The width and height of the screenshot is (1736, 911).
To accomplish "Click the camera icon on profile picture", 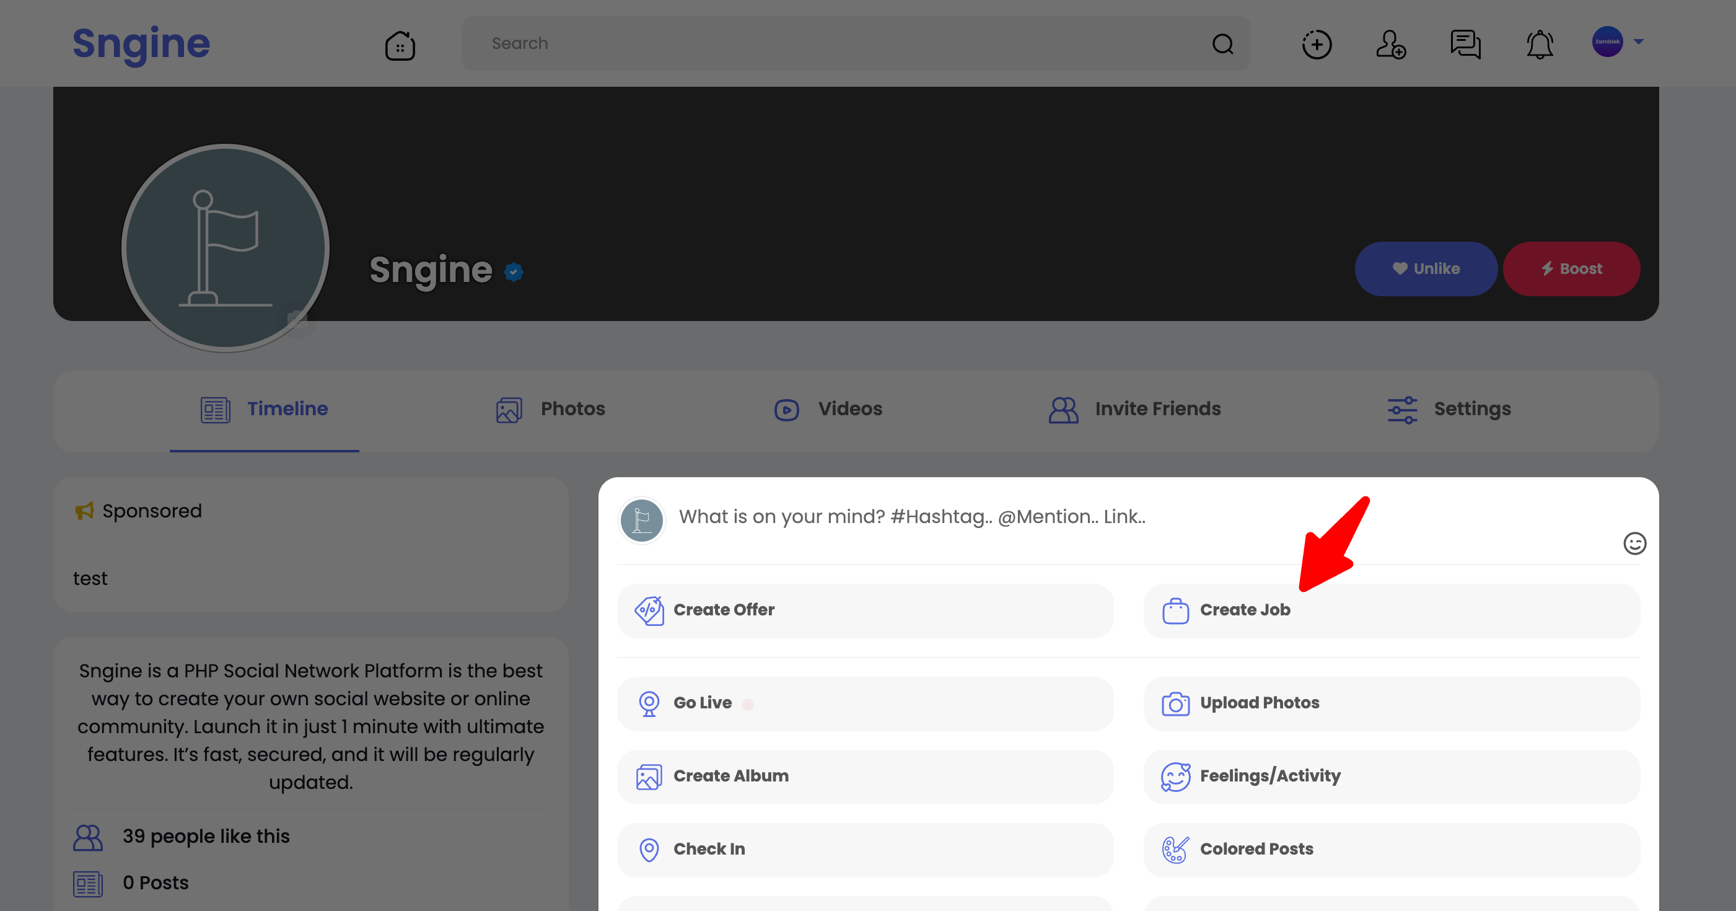I will [297, 319].
